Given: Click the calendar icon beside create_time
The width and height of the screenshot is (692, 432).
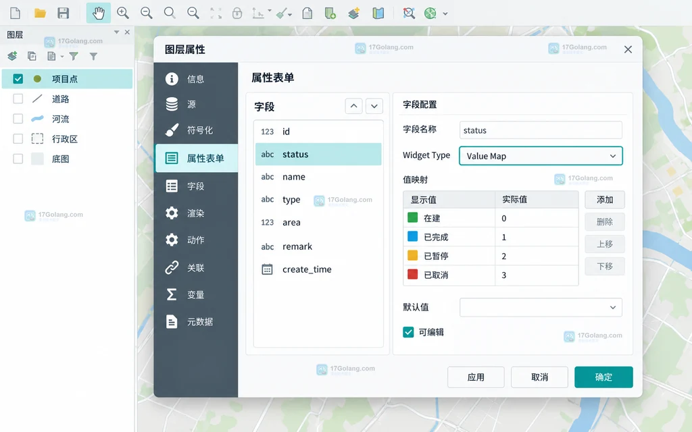Looking at the screenshot, I should coord(267,269).
